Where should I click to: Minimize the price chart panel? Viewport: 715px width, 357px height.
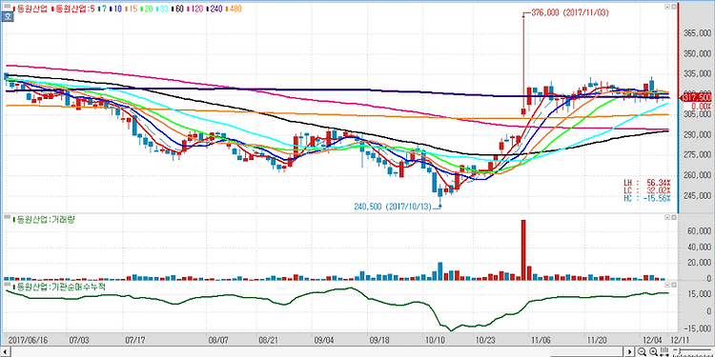click(x=666, y=7)
